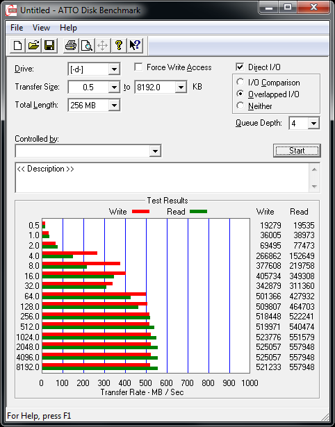Open the View menu

click(41, 28)
